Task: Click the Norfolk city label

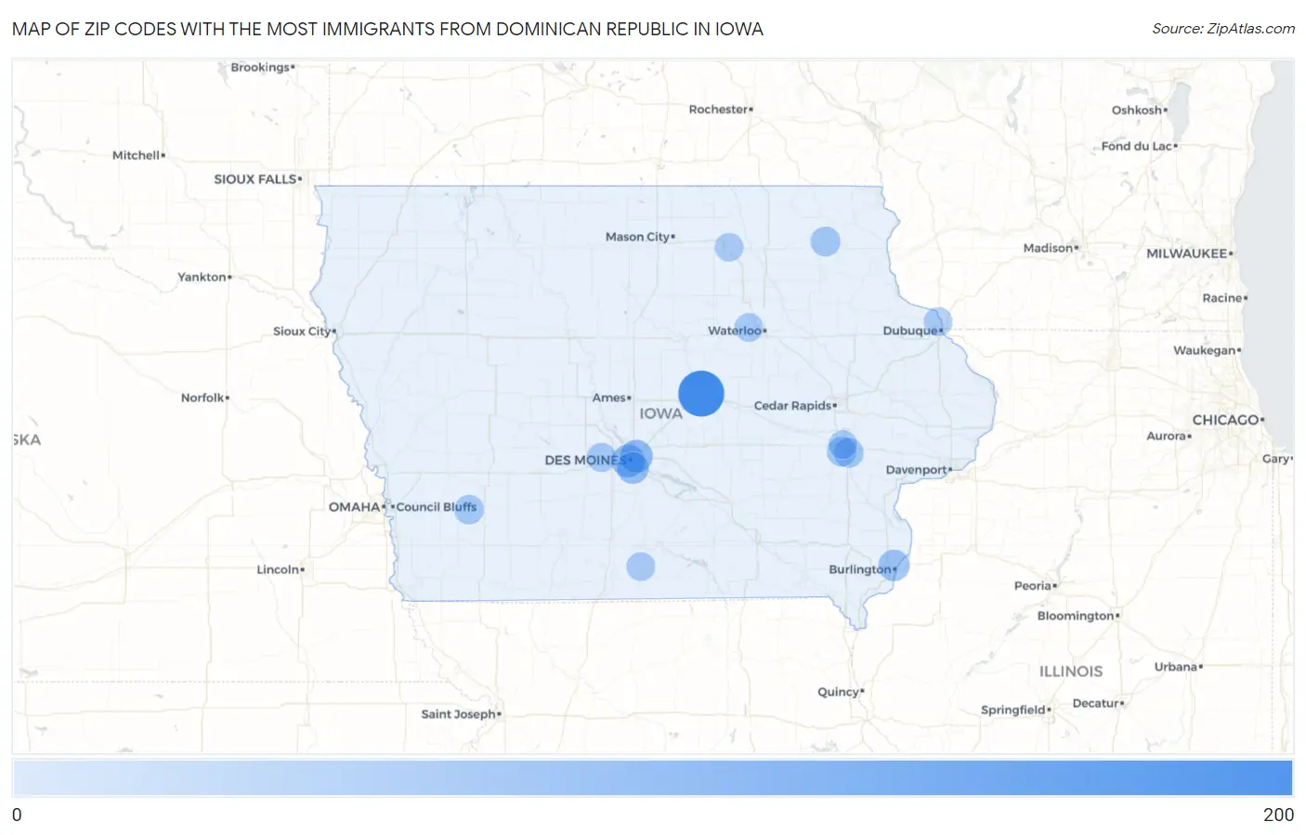Action: tap(204, 398)
